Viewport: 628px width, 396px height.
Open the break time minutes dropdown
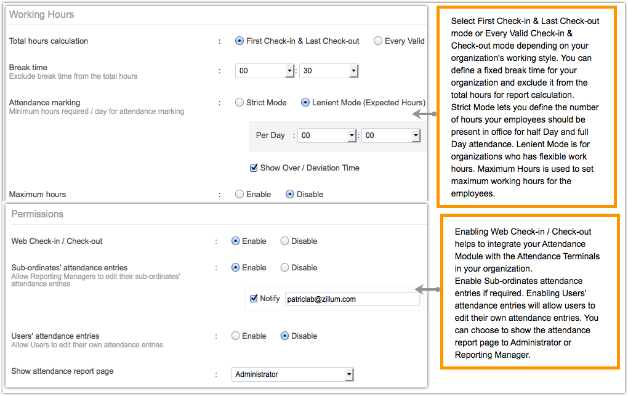click(x=329, y=71)
